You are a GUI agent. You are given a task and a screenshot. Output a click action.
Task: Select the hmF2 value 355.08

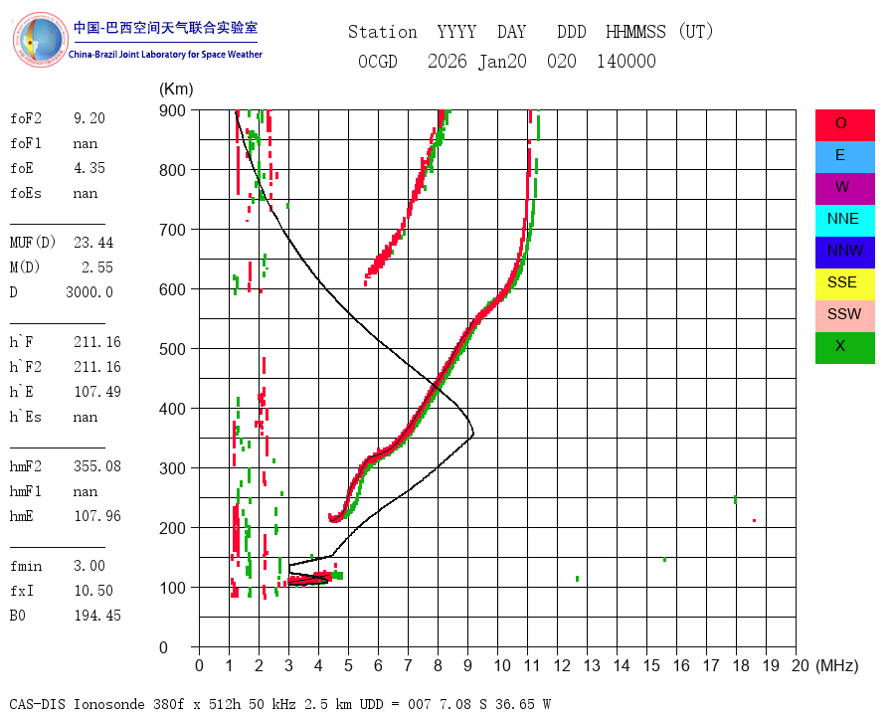[x=97, y=466]
